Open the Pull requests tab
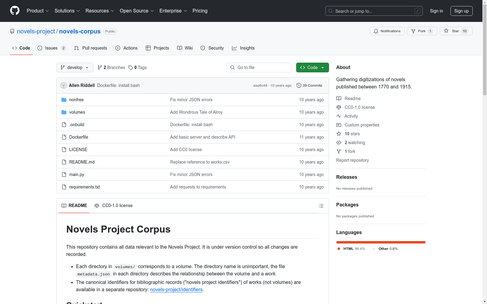 click(x=91, y=48)
